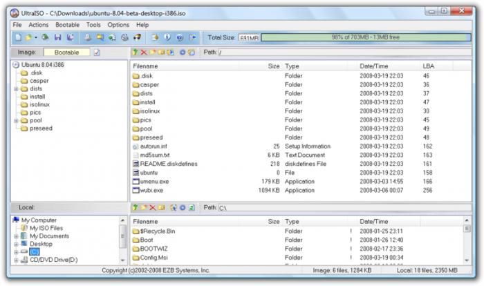Select wubi.exe in the image file list
This screenshot has width=484, height=286.
tap(151, 191)
